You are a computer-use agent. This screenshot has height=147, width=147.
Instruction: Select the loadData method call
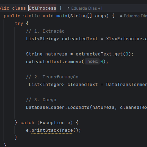point(79,107)
